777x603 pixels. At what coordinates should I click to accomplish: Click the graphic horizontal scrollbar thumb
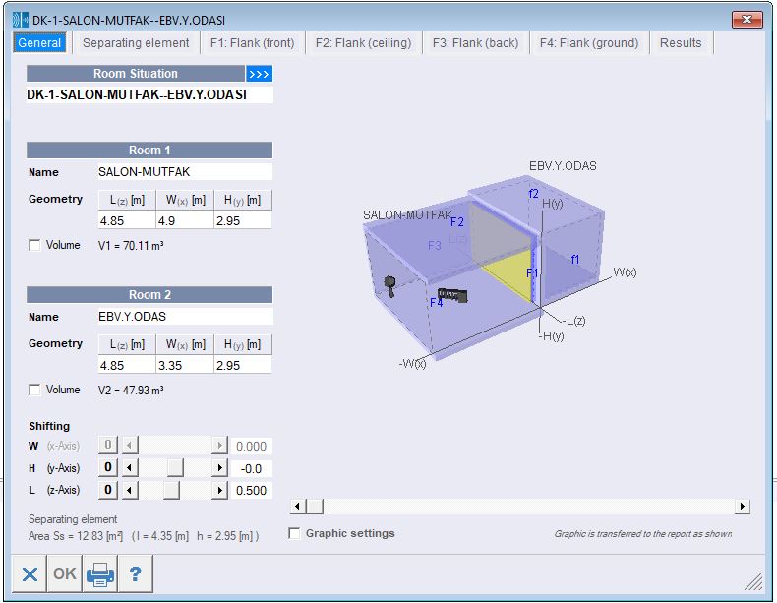(315, 506)
